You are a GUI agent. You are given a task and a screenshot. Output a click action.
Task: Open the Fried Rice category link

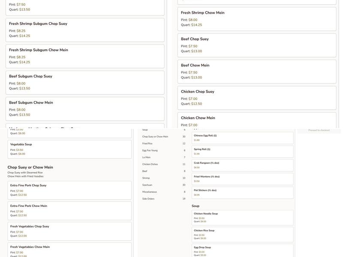click(147, 143)
